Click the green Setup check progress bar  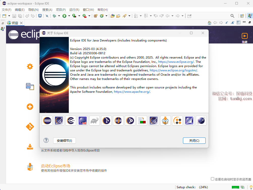[x=235, y=187]
